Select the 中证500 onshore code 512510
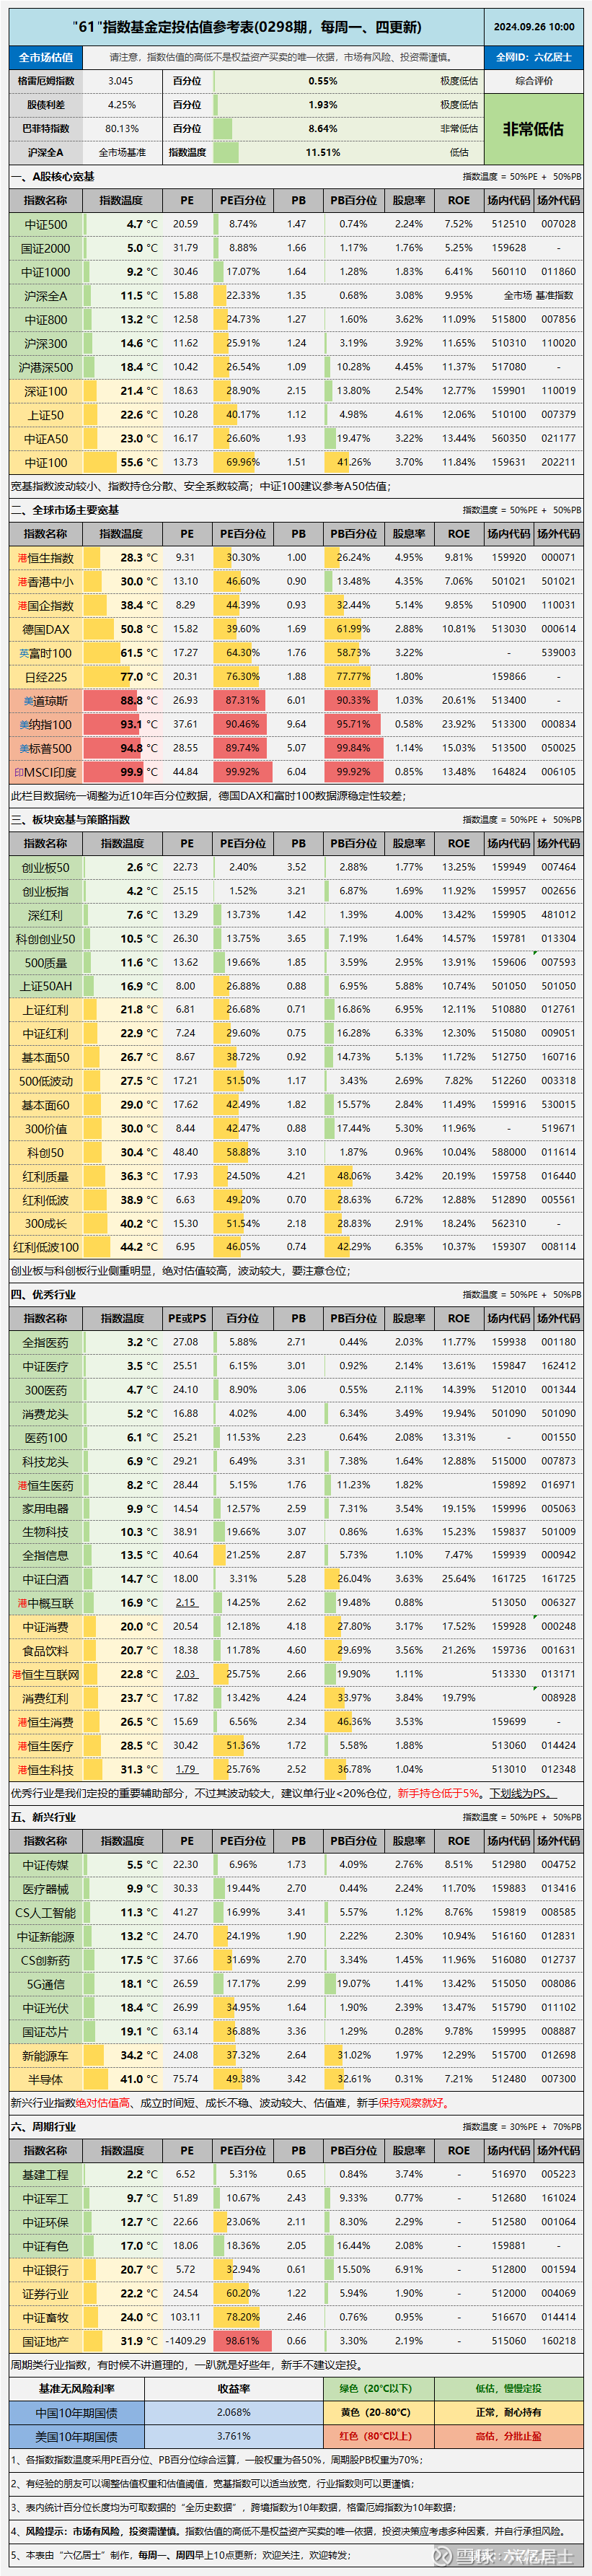The width and height of the screenshot is (592, 2576). click(x=509, y=224)
